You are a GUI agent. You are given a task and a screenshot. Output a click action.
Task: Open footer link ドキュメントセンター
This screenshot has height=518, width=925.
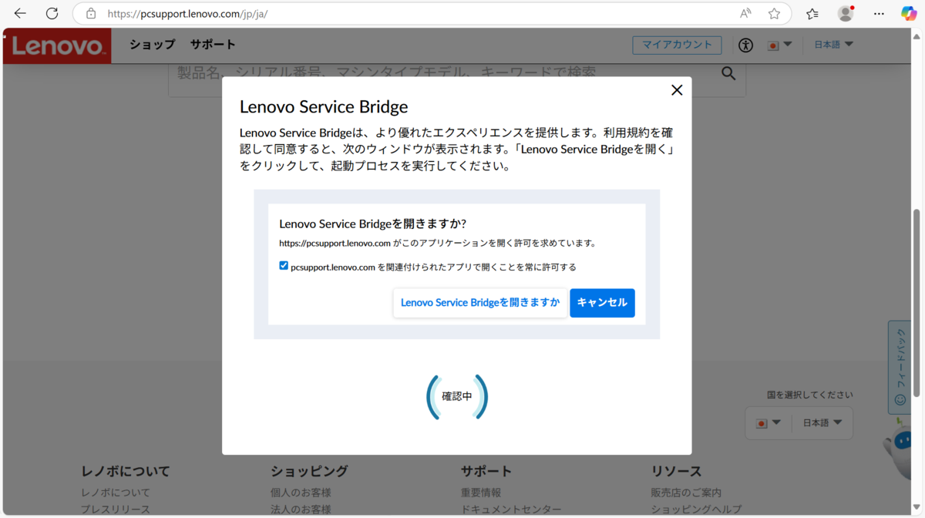pos(511,510)
